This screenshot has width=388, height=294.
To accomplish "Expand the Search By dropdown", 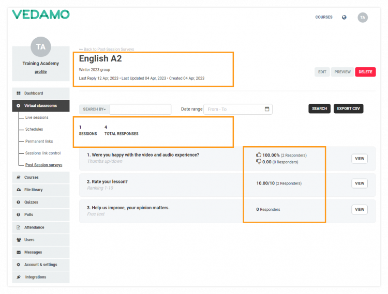I will (94, 109).
